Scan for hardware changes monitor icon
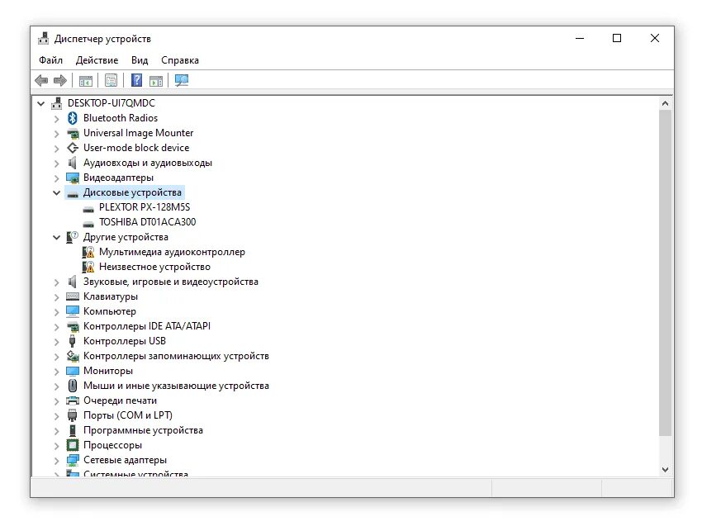This screenshot has height=526, width=702. [x=182, y=81]
